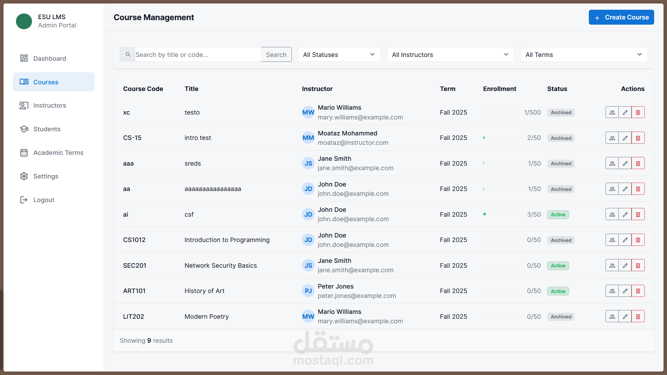Click edit pencil for CS-15 course
This screenshot has width=667, height=375.
pos(625,138)
